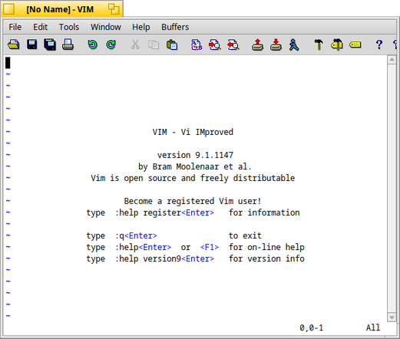The width and height of the screenshot is (400, 339).
Task: Click the Cut scissors icon
Action: coord(135,44)
